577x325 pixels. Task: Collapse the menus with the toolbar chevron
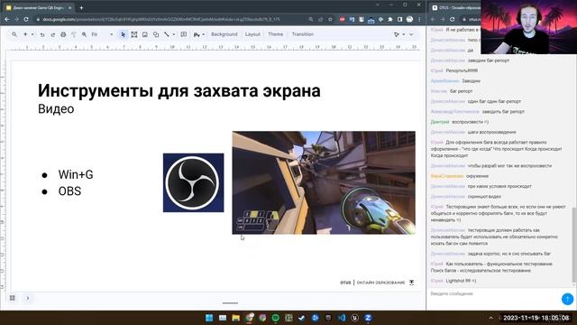pos(411,34)
